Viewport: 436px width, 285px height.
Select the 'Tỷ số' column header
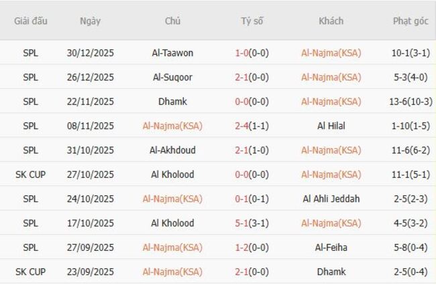252,21
